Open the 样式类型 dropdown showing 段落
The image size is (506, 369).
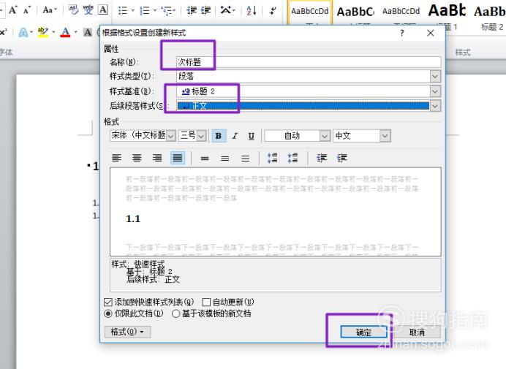pos(435,77)
